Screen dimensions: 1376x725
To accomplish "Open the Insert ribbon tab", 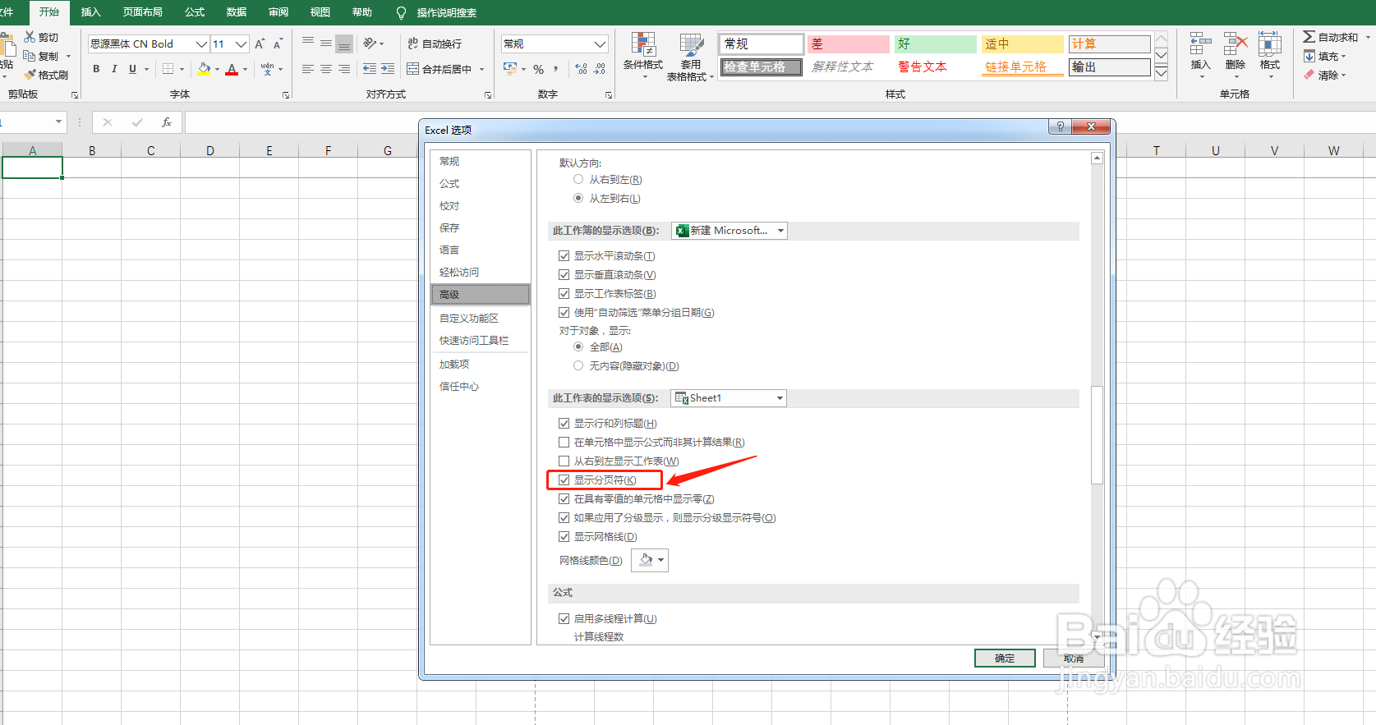I will click(90, 12).
